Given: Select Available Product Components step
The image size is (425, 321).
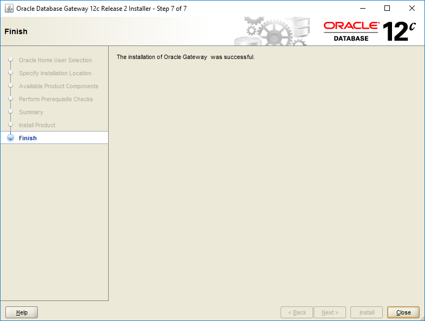Looking at the screenshot, I should point(58,86).
